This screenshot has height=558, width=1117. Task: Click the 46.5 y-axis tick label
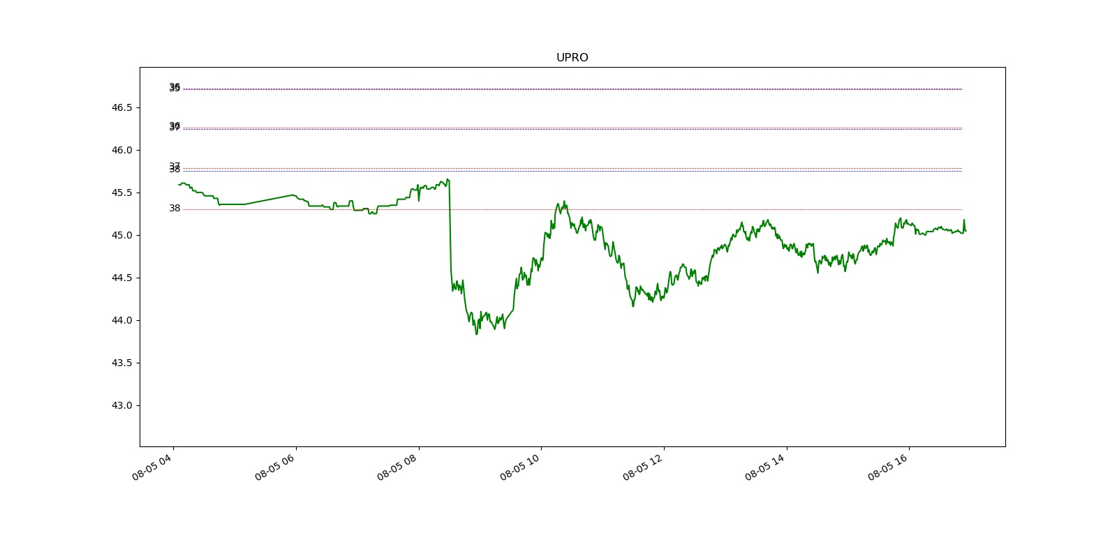tap(121, 107)
